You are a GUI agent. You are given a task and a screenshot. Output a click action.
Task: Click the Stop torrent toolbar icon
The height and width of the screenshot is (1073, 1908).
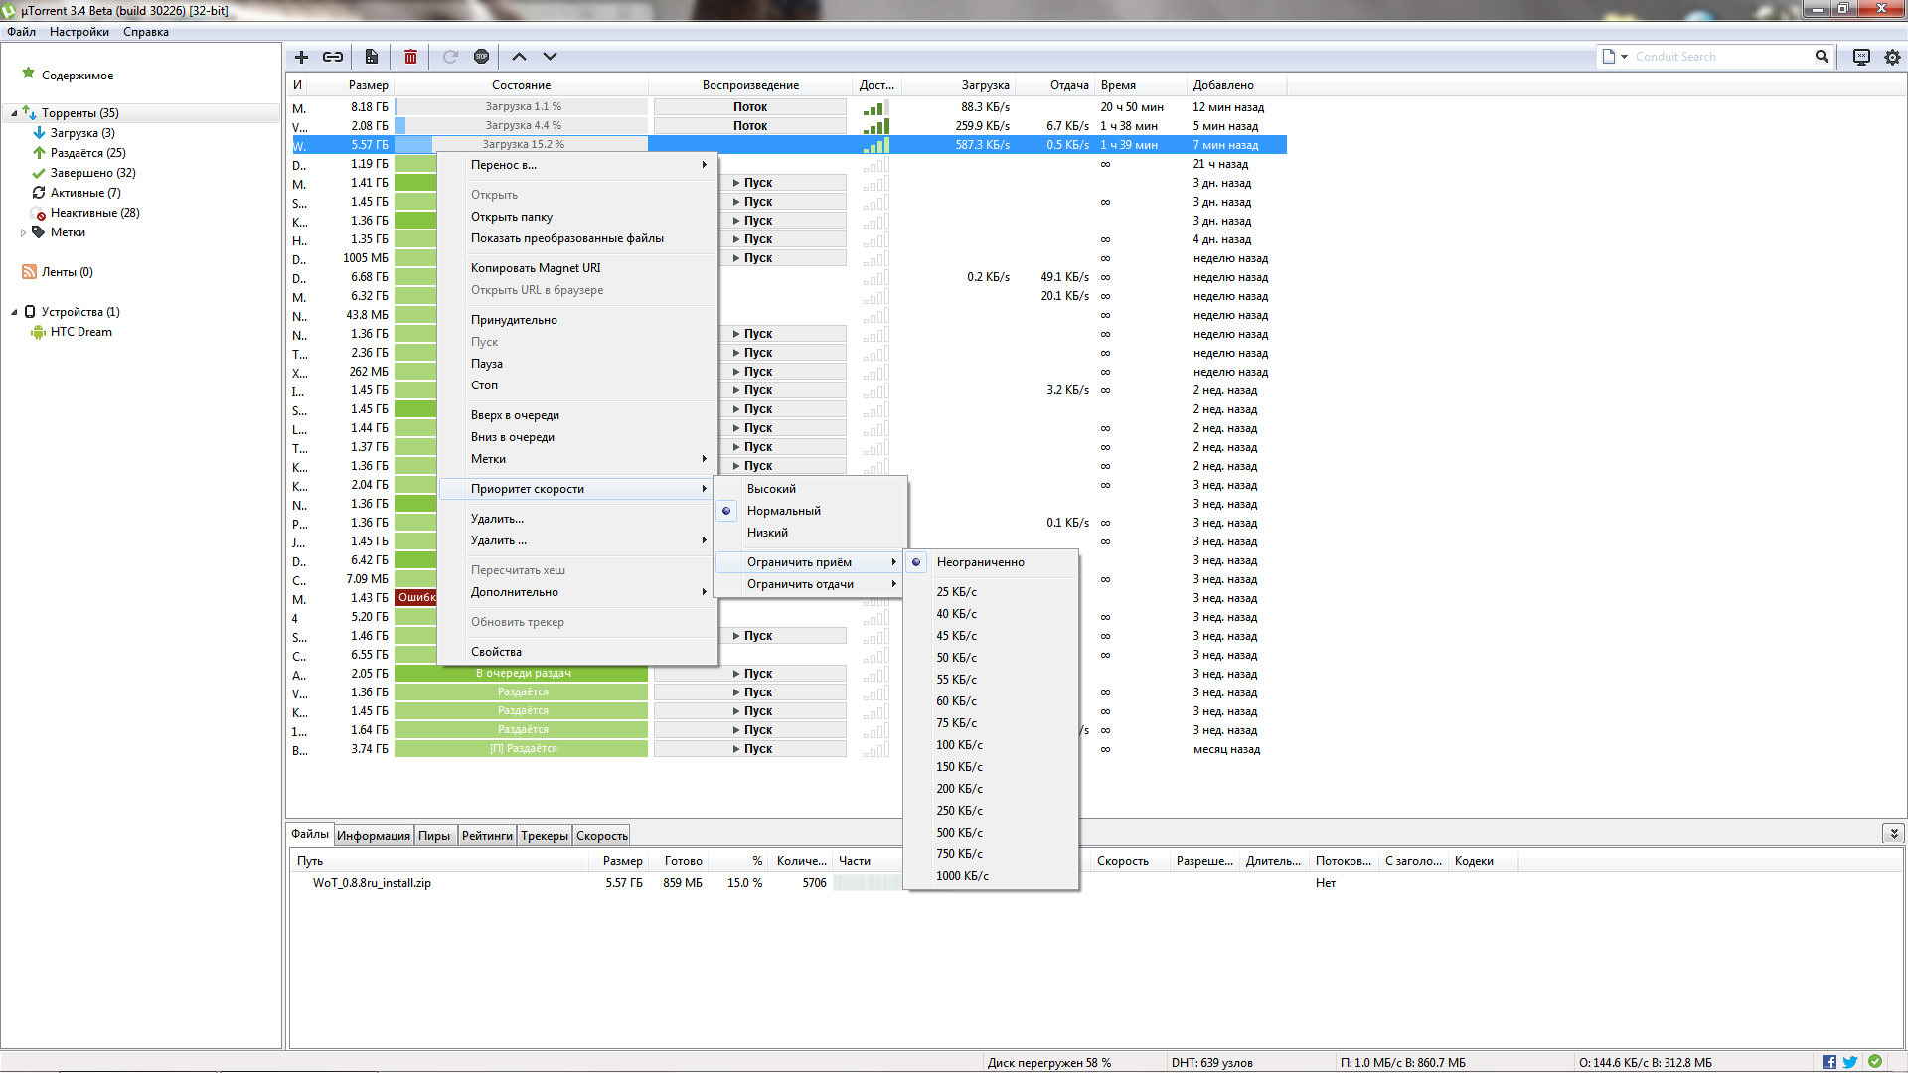(x=481, y=57)
